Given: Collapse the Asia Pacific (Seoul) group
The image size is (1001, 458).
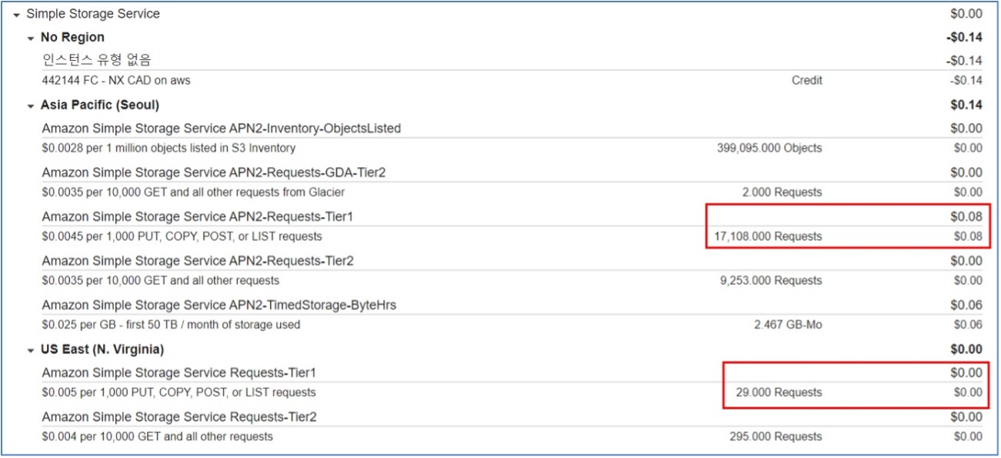Looking at the screenshot, I should pos(31,105).
